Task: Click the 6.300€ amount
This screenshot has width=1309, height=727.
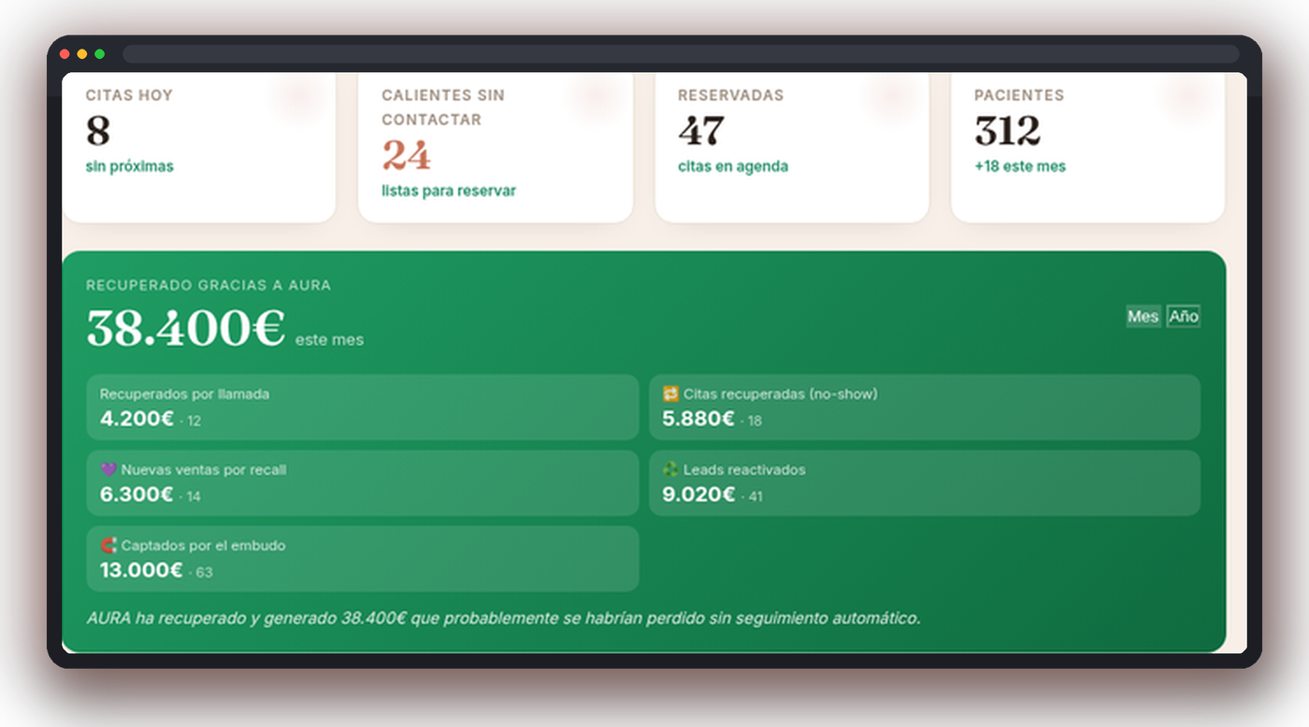Action: pos(137,494)
